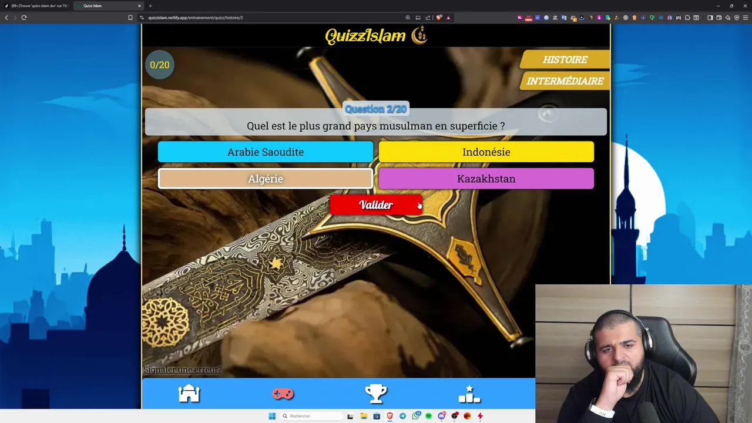Select the answer Arabie Saoudite

point(266,152)
